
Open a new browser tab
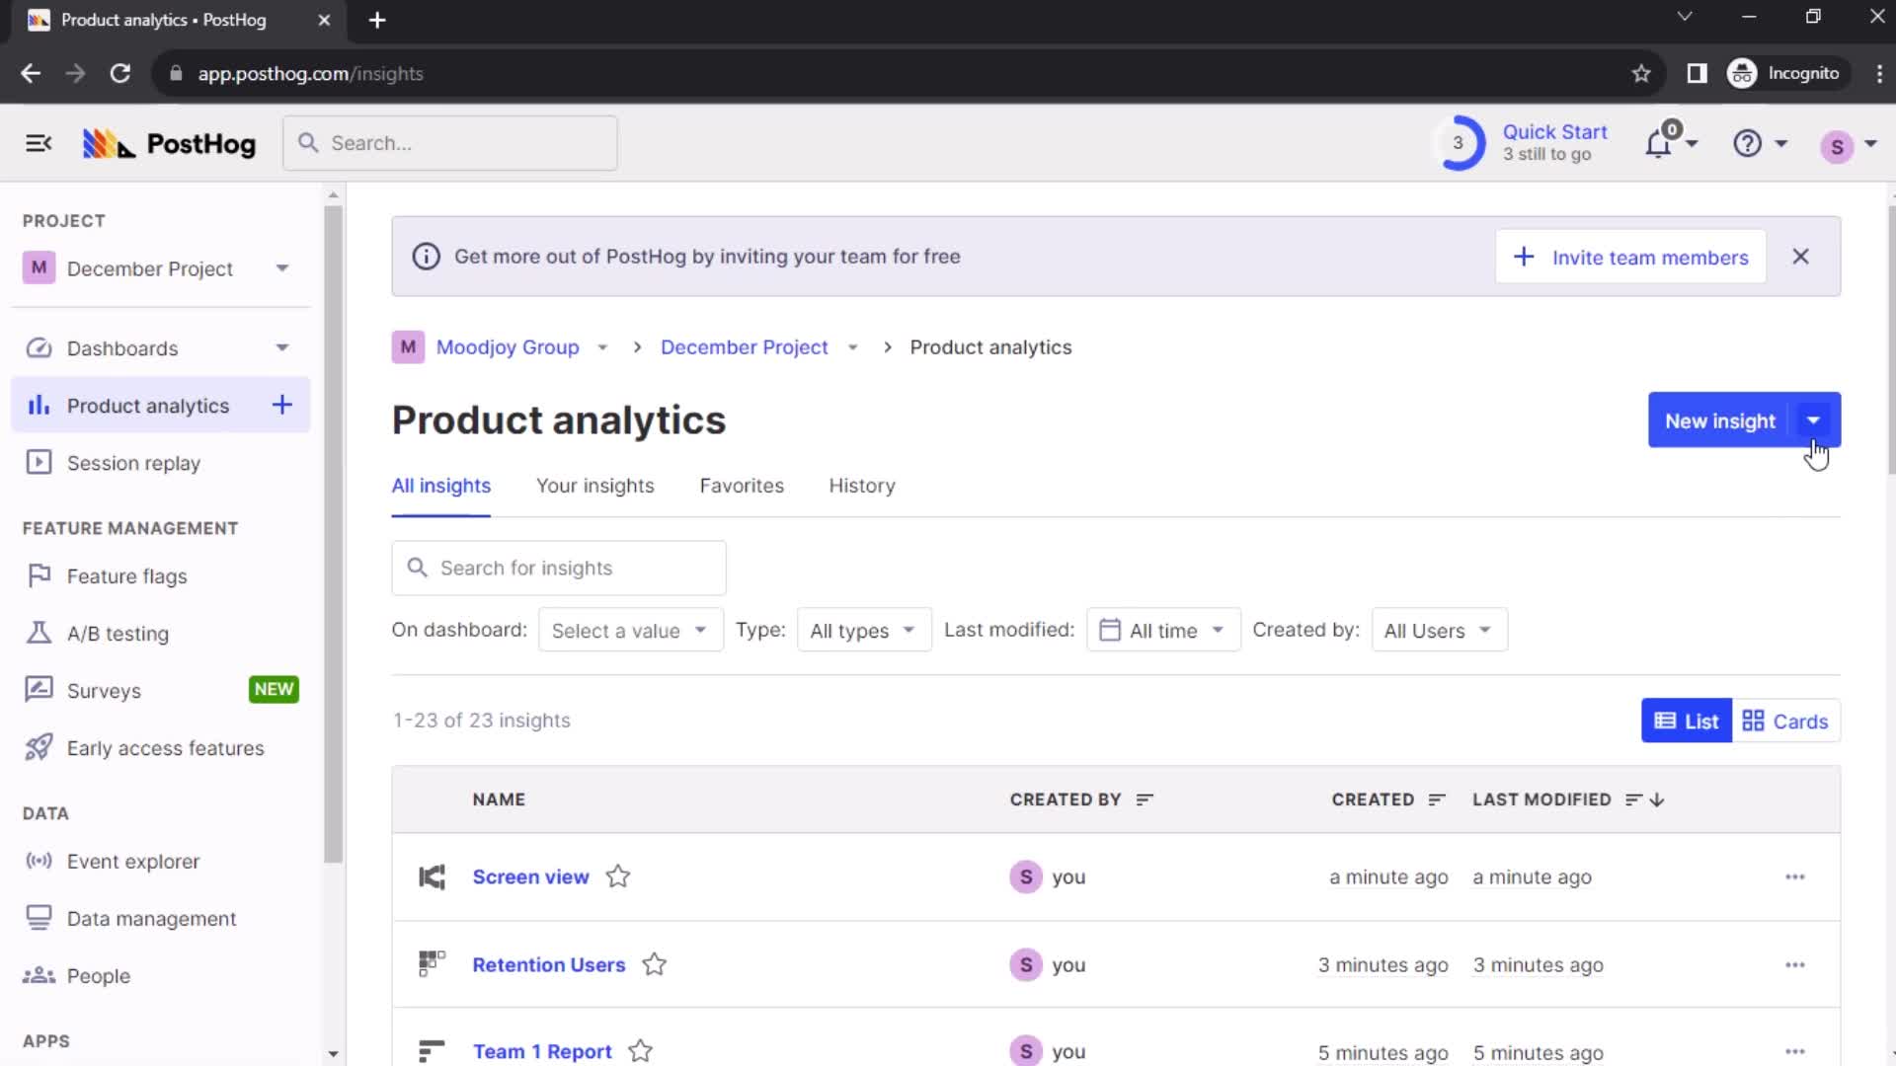pyautogui.click(x=377, y=20)
